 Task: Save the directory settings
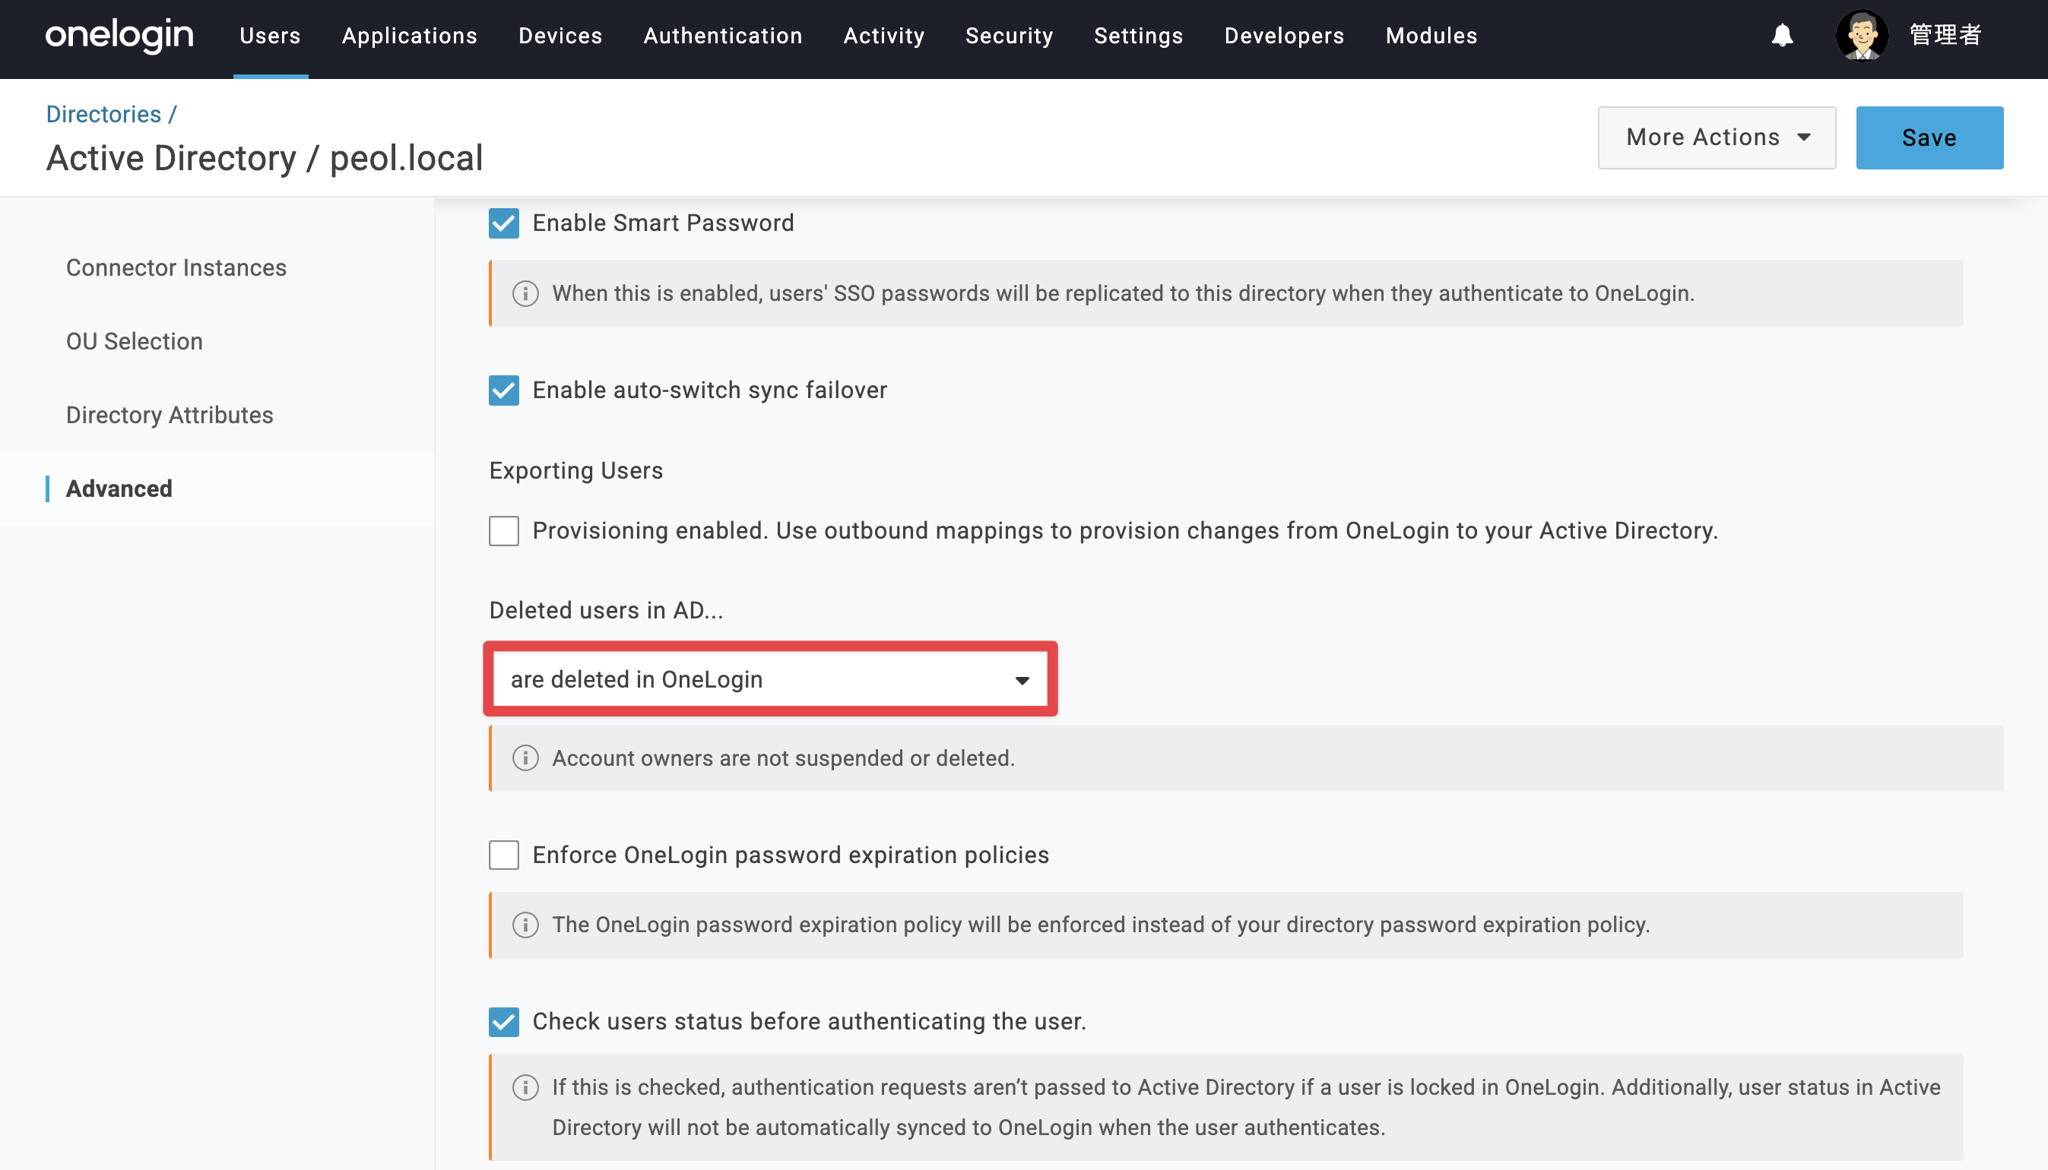tap(1929, 138)
